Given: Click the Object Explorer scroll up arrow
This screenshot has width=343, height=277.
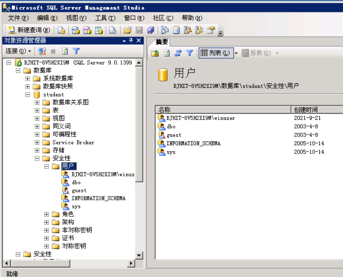Looking at the screenshot, I should (x=139, y=63).
